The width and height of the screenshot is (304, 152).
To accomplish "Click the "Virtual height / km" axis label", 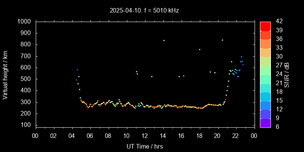I will 5,74.
